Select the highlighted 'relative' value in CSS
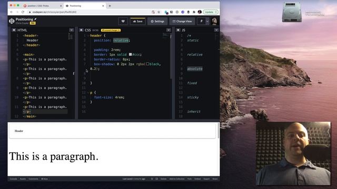Screen dimensions: 337x189 pos(121,40)
